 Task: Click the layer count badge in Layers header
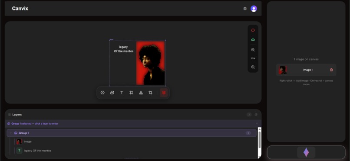pyautogui.click(x=249, y=115)
